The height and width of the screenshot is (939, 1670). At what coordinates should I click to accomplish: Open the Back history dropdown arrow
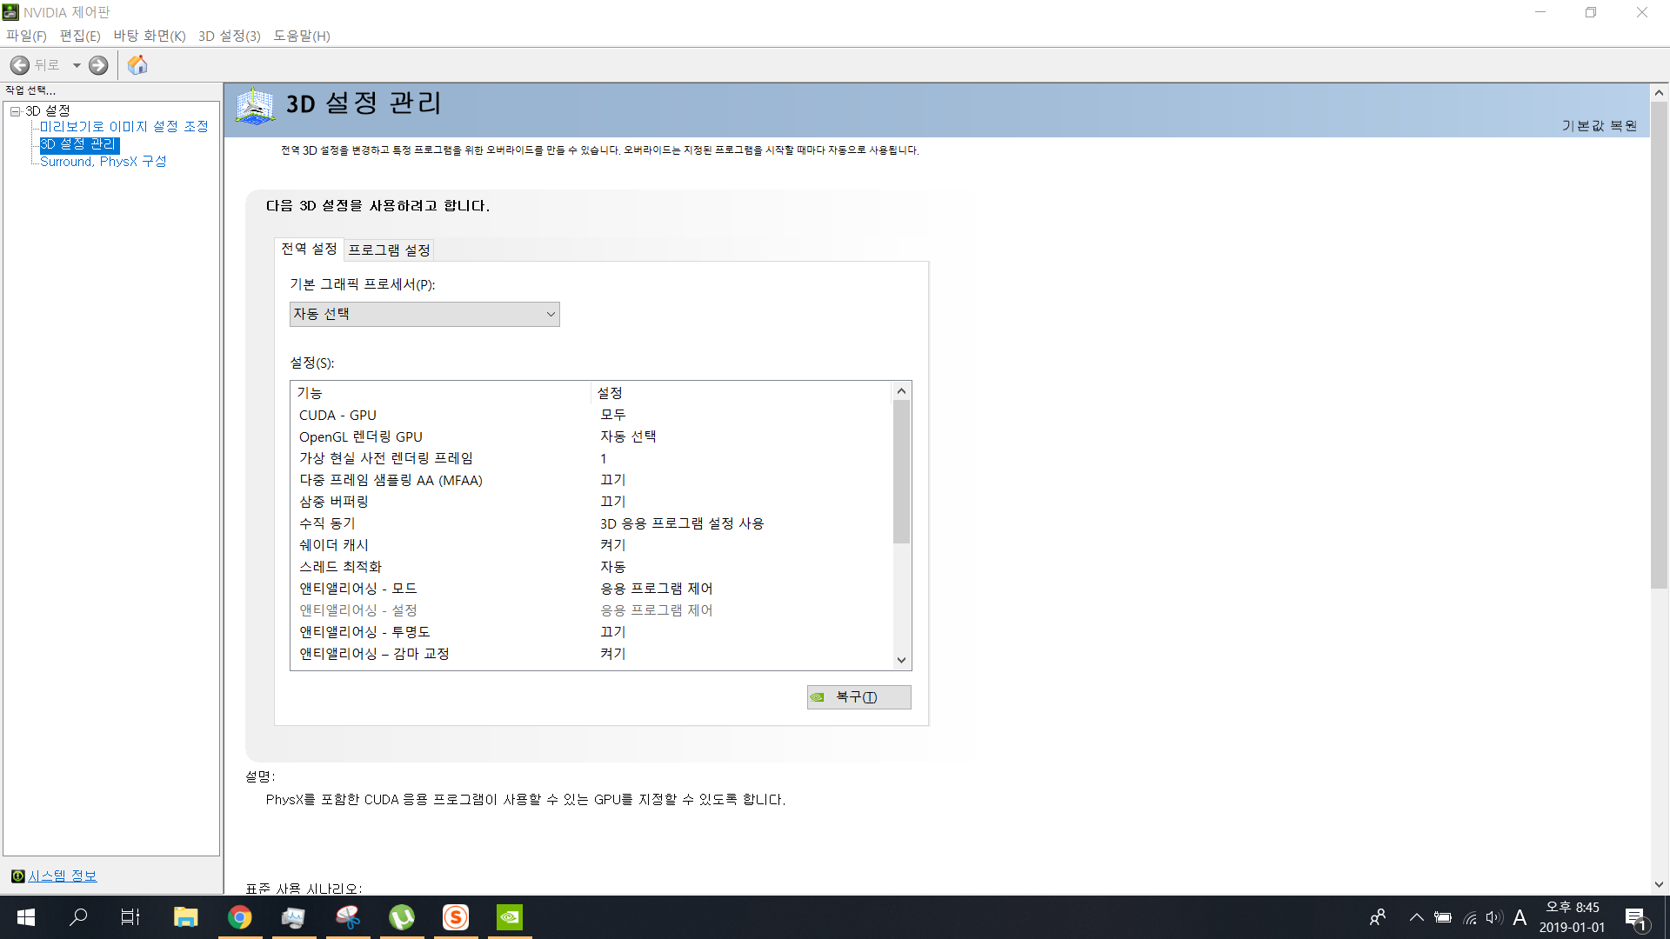77,65
